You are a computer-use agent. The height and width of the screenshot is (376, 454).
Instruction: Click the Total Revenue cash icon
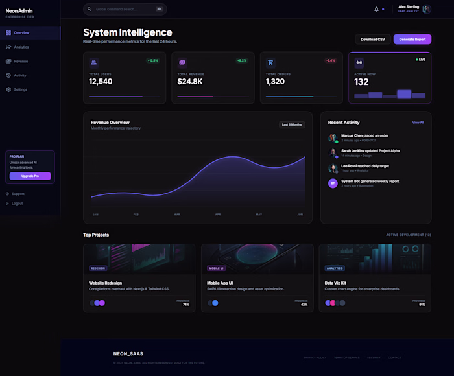(182, 62)
